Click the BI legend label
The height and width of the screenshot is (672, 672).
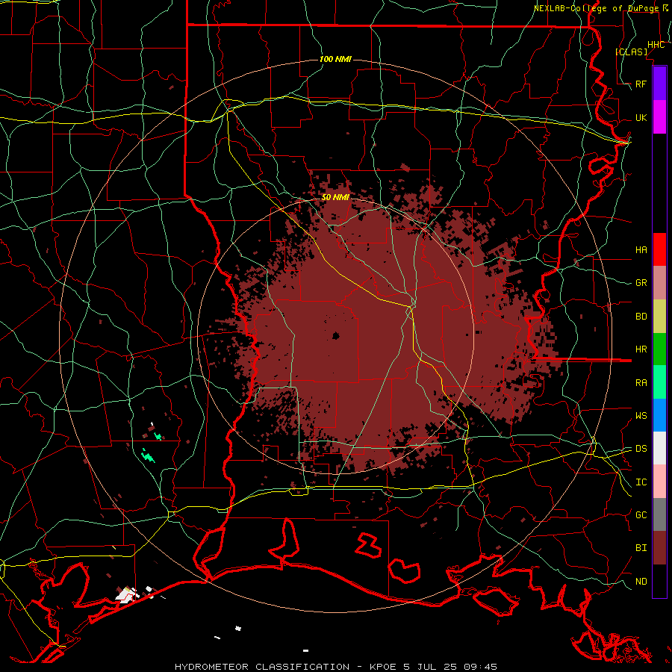tap(641, 548)
